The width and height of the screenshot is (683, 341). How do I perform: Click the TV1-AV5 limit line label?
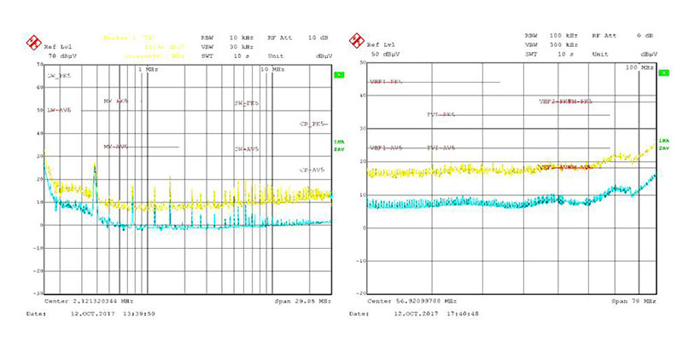[441, 147]
